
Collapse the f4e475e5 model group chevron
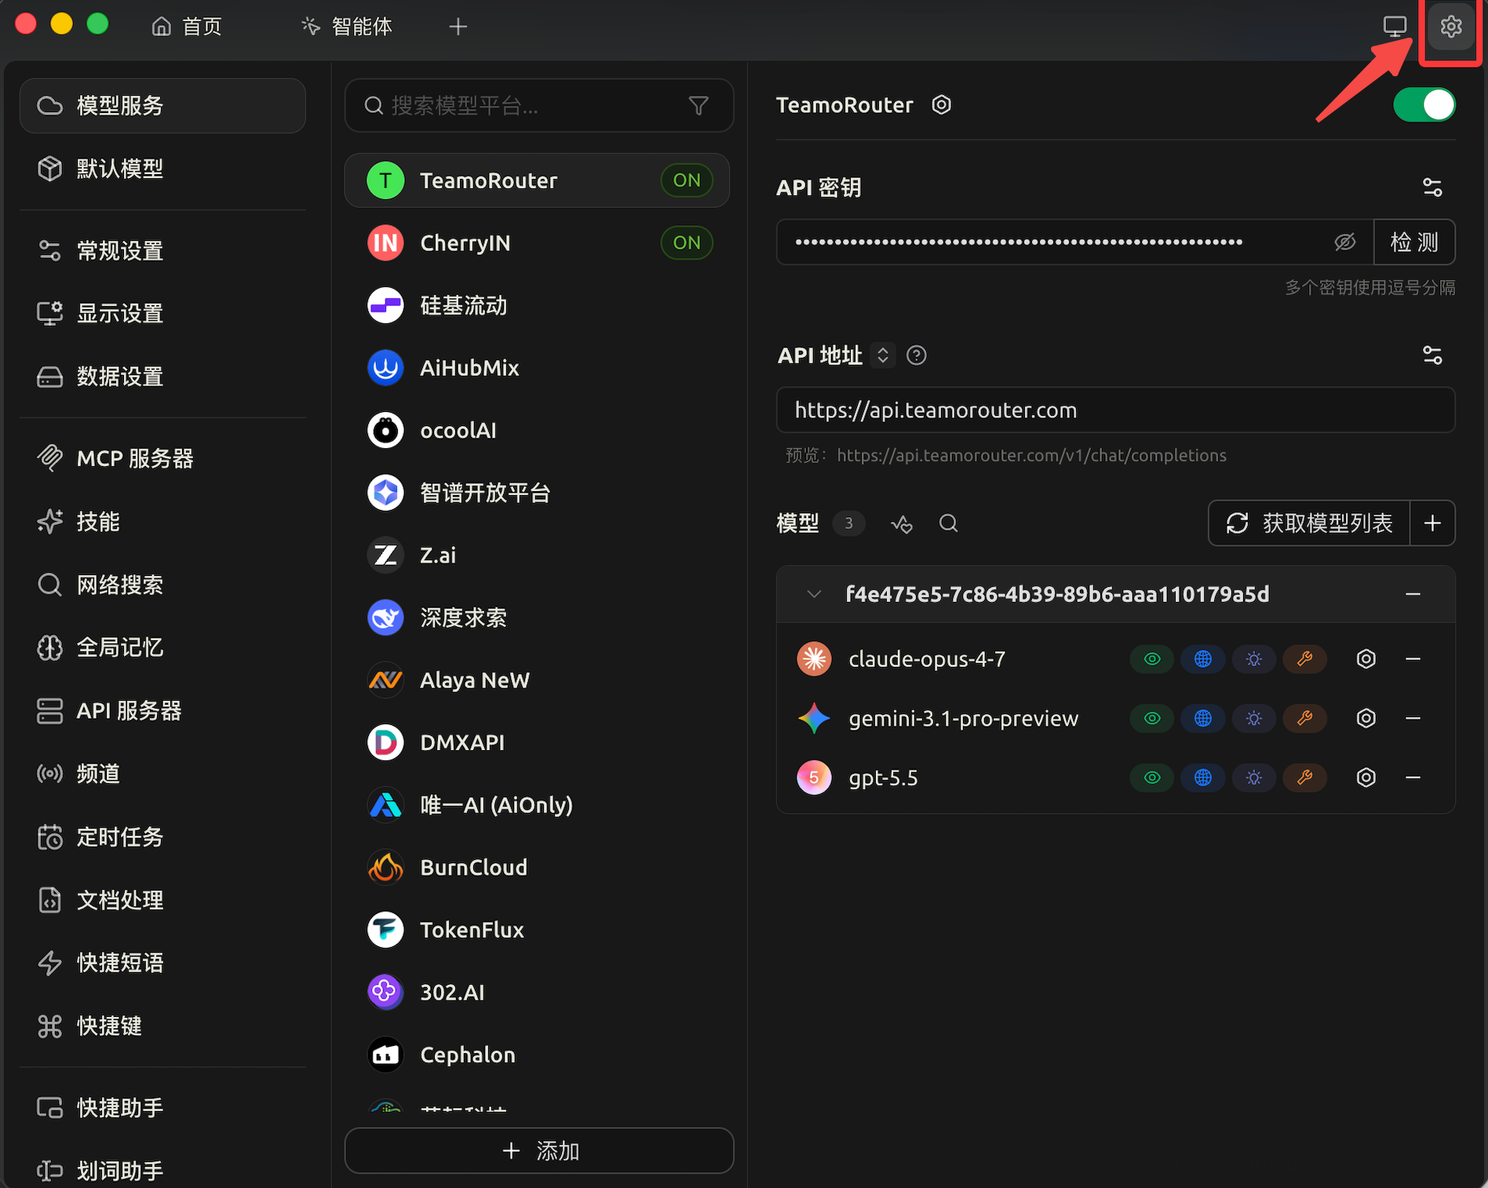[x=814, y=595]
